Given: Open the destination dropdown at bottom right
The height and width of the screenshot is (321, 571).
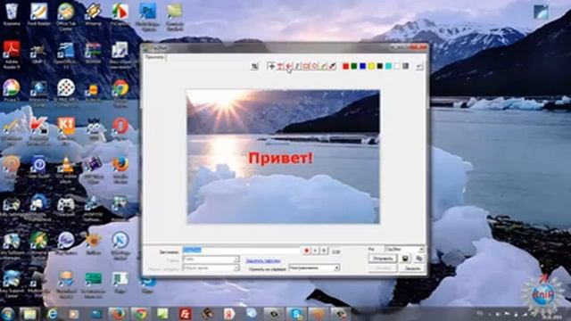Looking at the screenshot, I should tap(404, 250).
